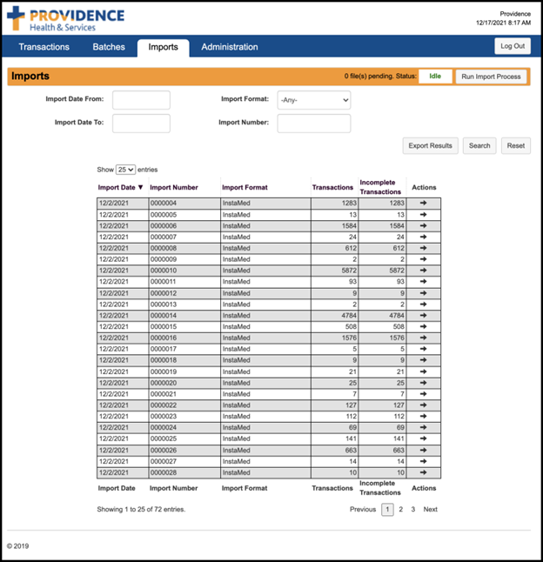Image resolution: width=543 pixels, height=562 pixels.
Task: Open arrow action for import 0000014
Action: 423,315
